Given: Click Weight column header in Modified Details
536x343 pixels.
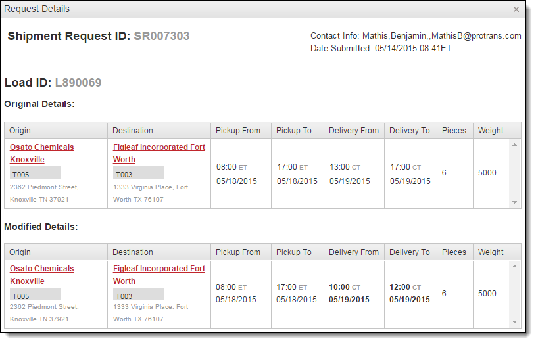Looking at the screenshot, I should pos(491,252).
